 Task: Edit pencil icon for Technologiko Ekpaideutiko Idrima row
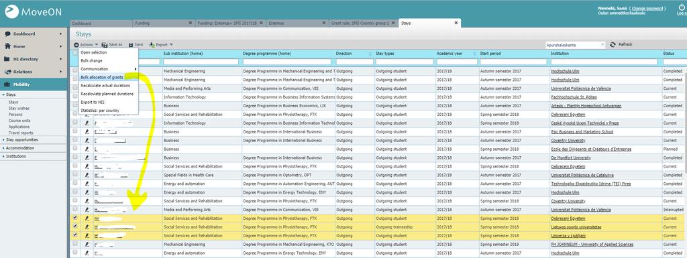click(87, 184)
